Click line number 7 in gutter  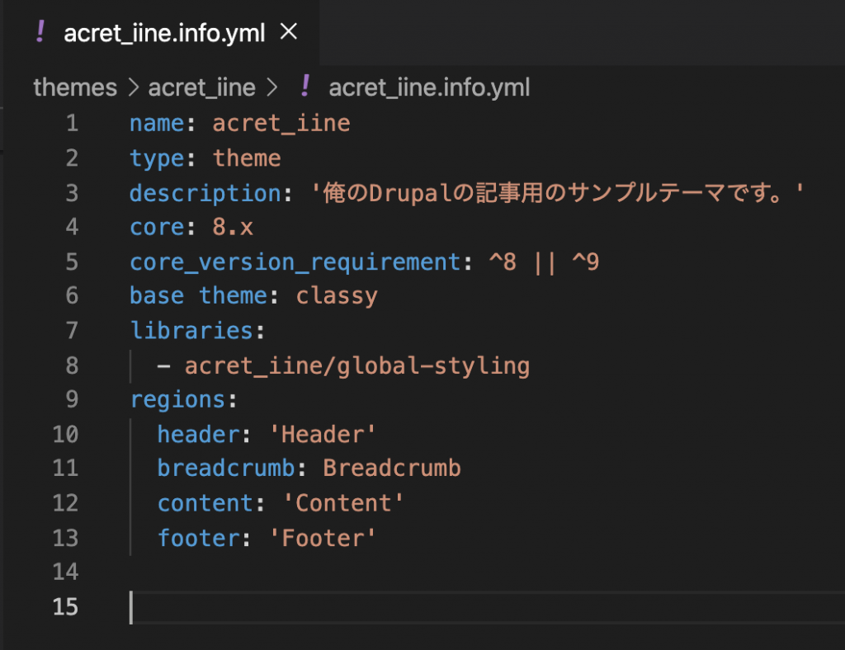[x=73, y=330]
